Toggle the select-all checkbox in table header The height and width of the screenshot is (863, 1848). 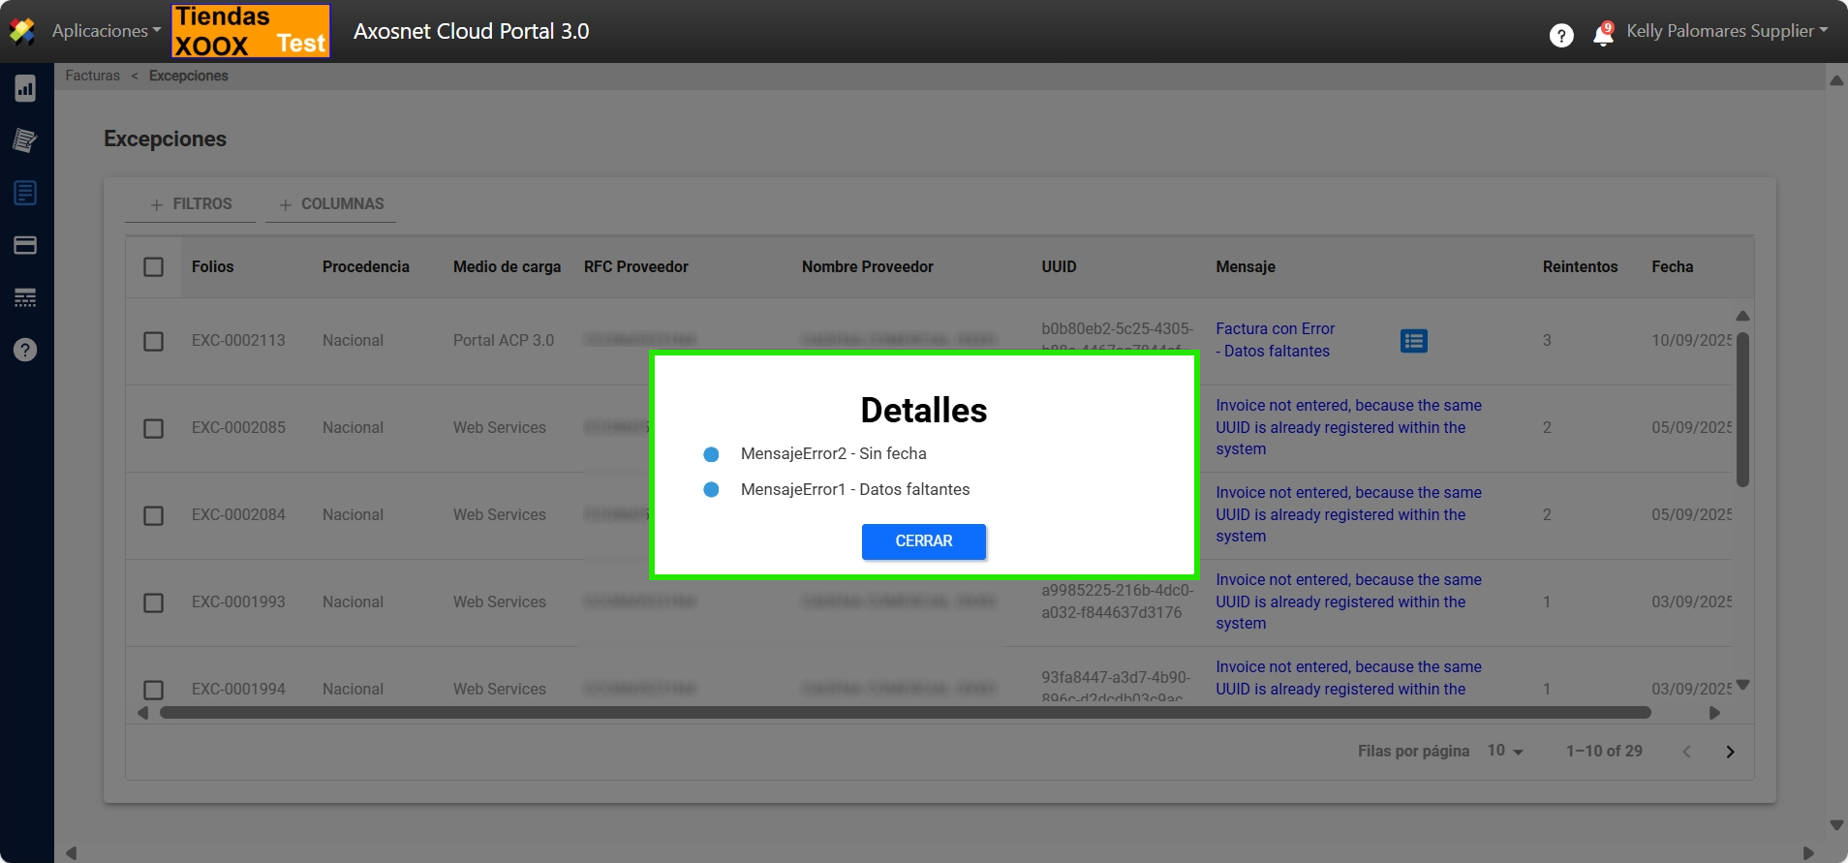click(x=153, y=266)
